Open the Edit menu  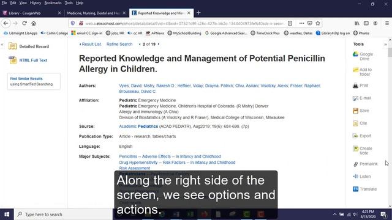pyautogui.click(x=13, y=3)
